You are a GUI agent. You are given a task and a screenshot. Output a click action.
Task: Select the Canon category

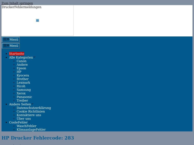pyautogui.click(x=22, y=61)
